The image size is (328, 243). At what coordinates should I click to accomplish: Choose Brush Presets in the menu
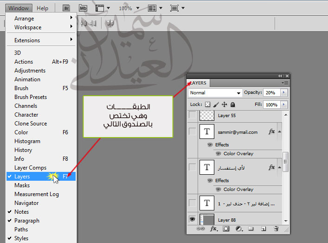pyautogui.click(x=41, y=97)
